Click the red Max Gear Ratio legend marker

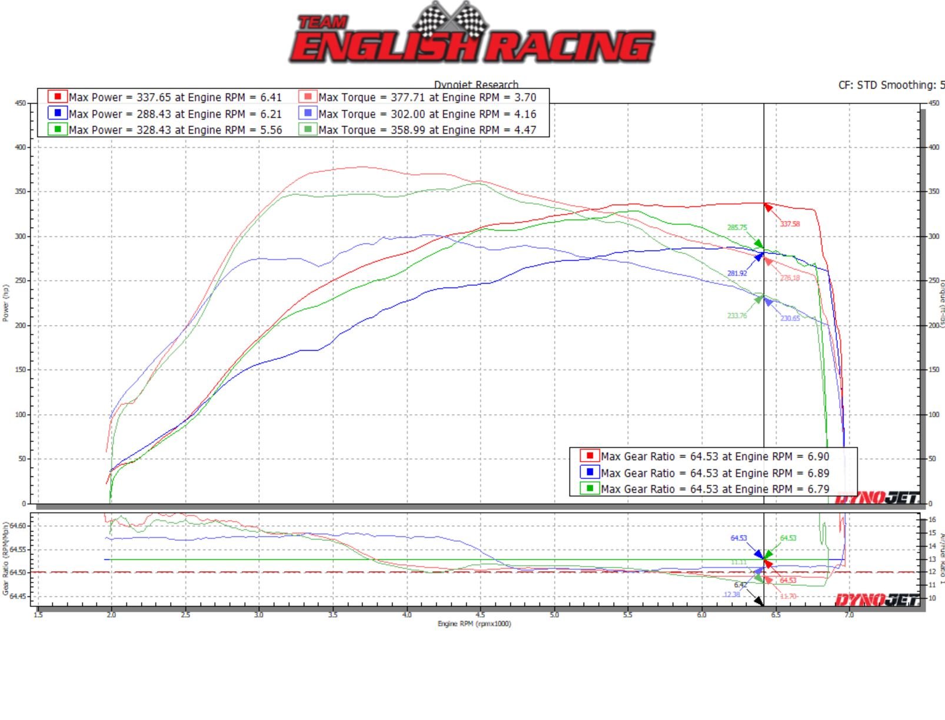[x=589, y=456]
